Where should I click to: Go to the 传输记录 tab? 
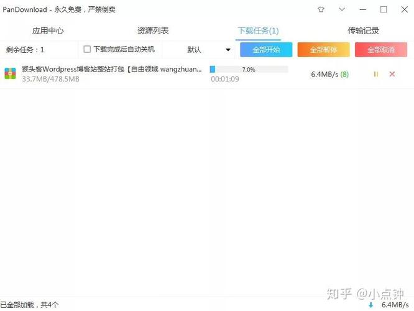(363, 30)
